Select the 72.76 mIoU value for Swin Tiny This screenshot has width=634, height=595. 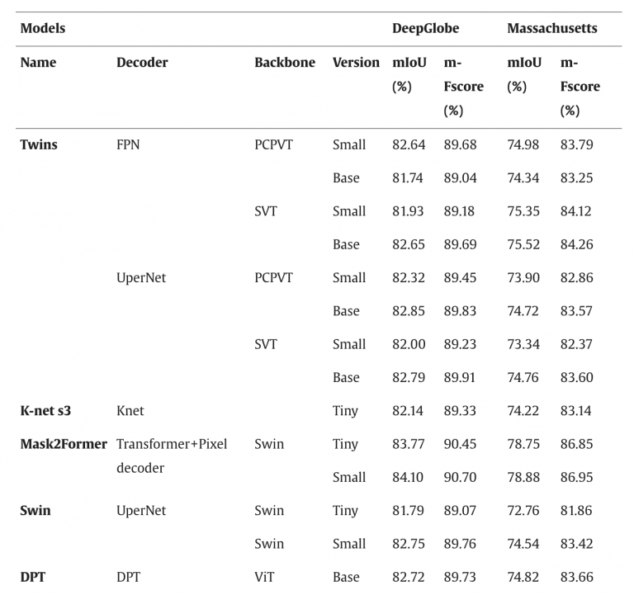(523, 510)
